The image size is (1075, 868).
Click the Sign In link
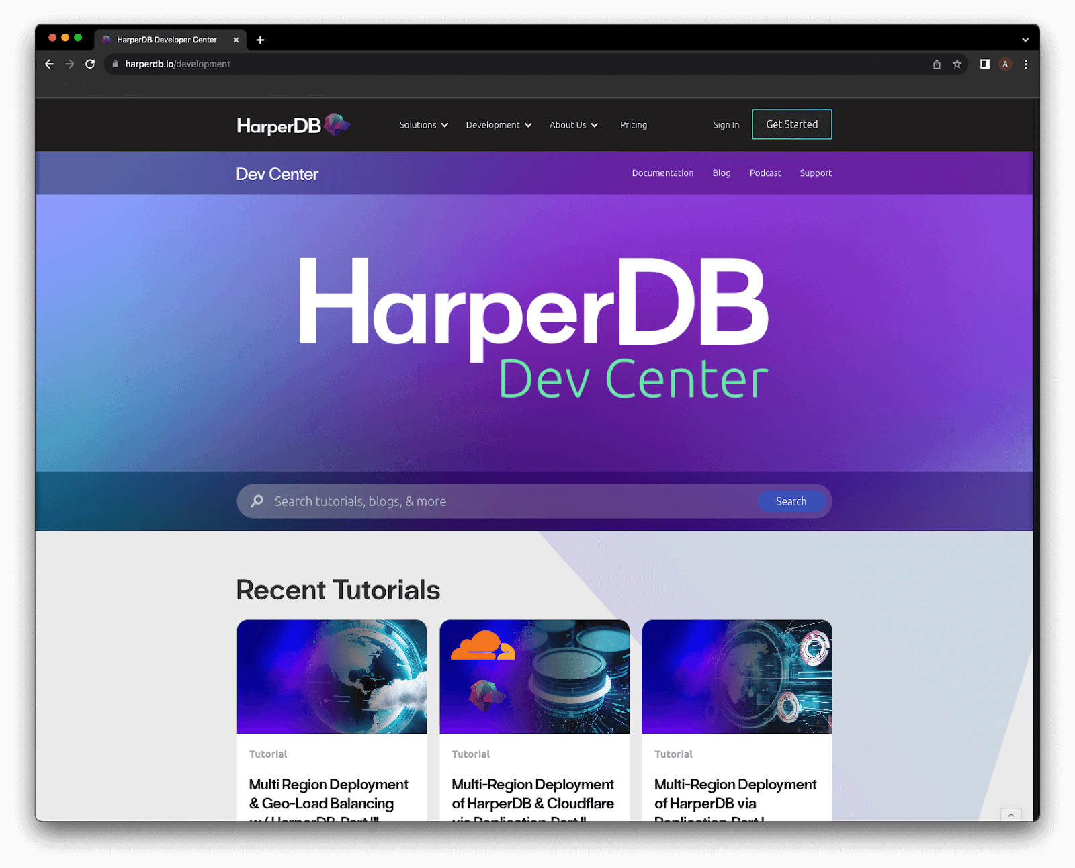point(726,125)
